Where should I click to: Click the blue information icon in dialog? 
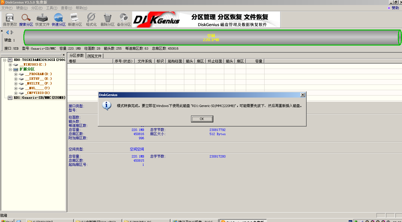pyautogui.click(x=107, y=106)
